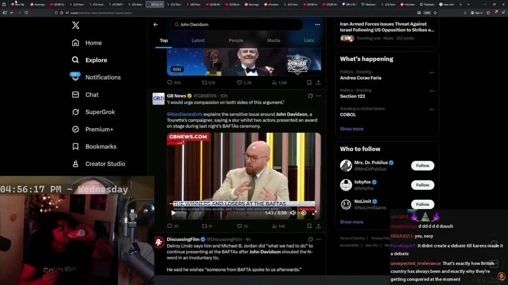Click Grok icon on GB News post
This screenshot has height=285, width=508.
coord(310,96)
